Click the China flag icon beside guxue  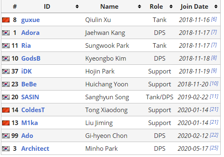(x=6, y=20)
